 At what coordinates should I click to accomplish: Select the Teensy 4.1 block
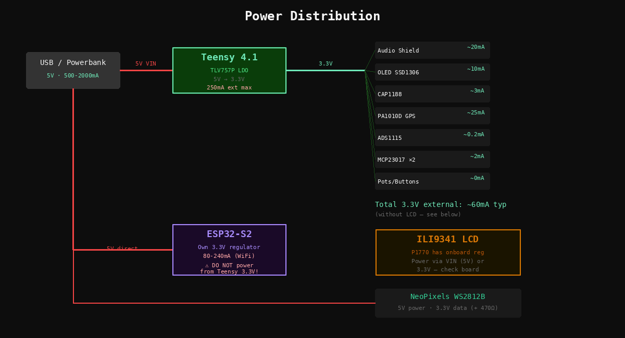[x=229, y=57]
